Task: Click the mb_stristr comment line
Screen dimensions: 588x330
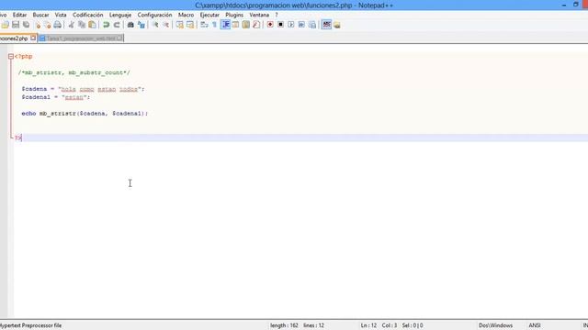Action: (73, 72)
